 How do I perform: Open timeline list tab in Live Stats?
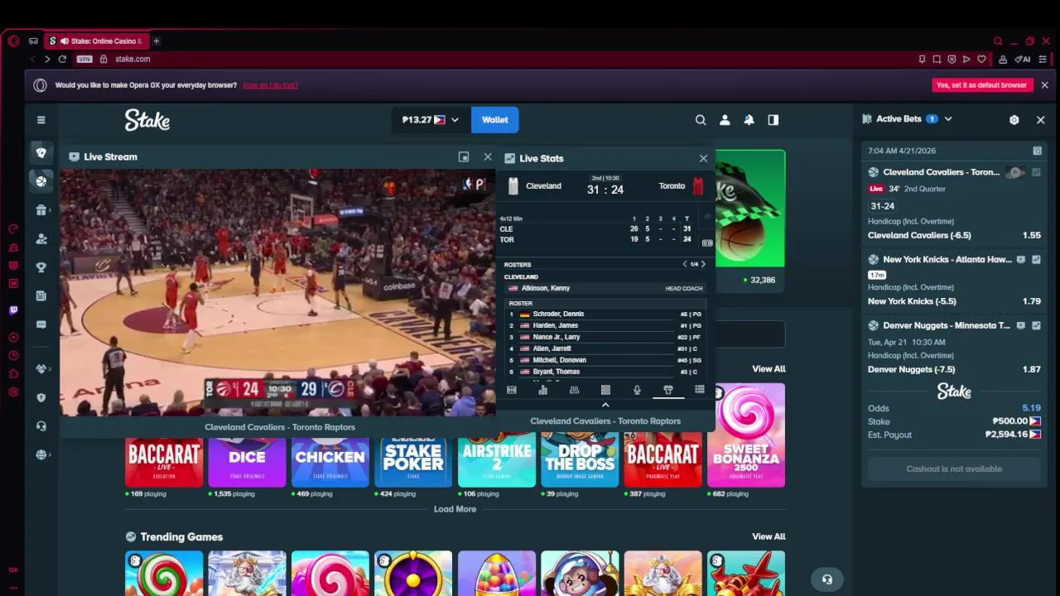click(700, 390)
